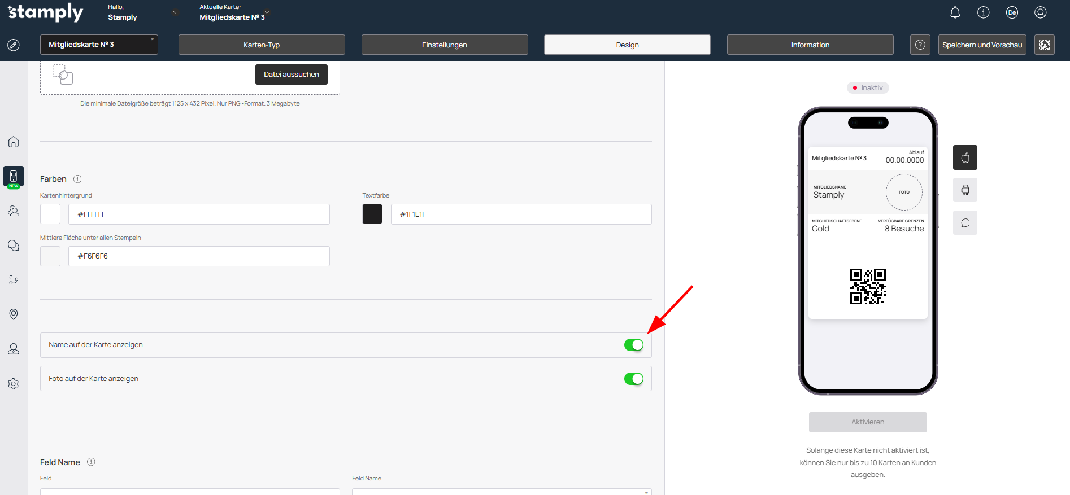Open settings gear in sidebar
This screenshot has width=1070, height=495.
[x=14, y=384]
